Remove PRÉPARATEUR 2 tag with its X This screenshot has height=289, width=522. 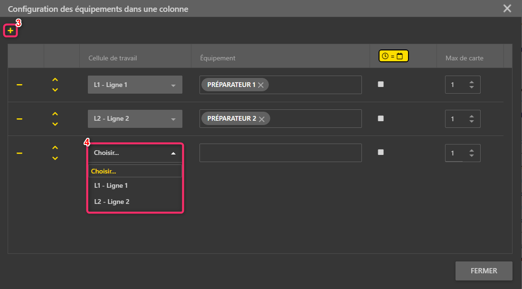[261, 119]
